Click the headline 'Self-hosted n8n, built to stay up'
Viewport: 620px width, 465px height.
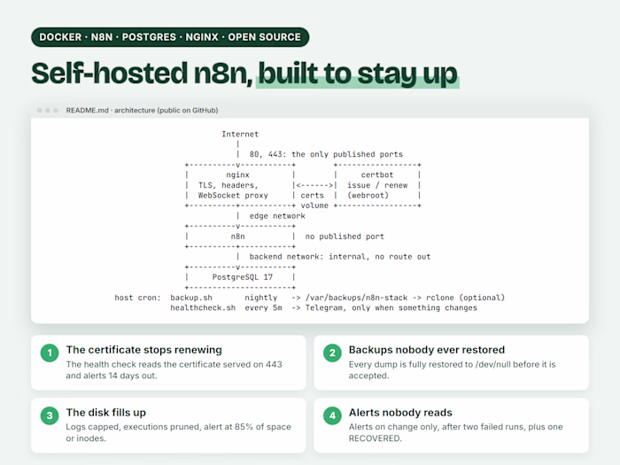(x=244, y=74)
